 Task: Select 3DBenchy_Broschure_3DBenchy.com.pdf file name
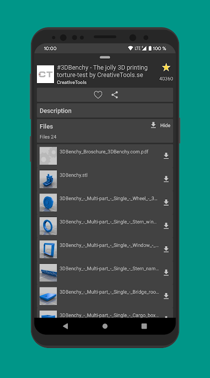point(104,152)
